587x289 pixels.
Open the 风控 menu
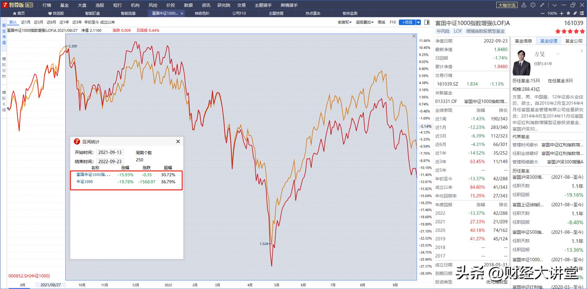153,5
